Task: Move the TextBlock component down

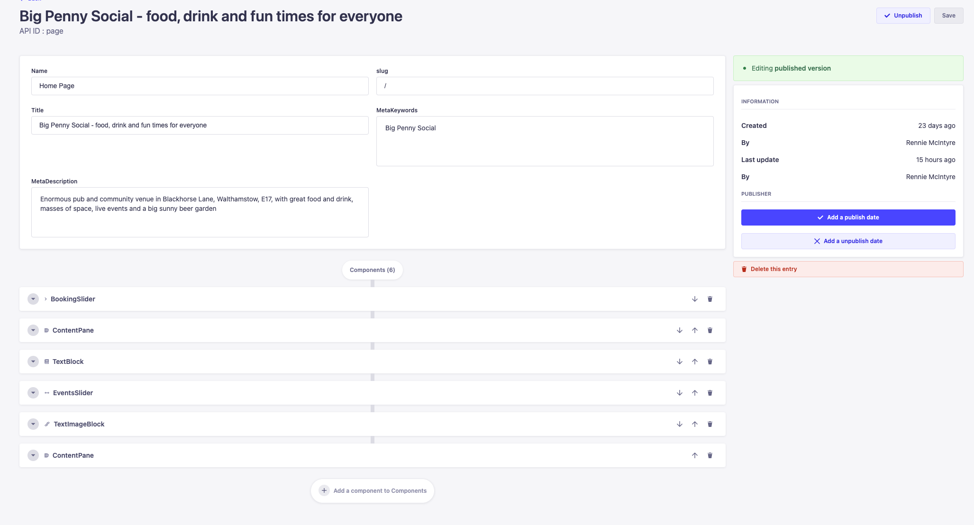Action: 679,362
